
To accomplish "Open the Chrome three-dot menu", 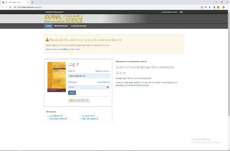I will click(227, 7).
